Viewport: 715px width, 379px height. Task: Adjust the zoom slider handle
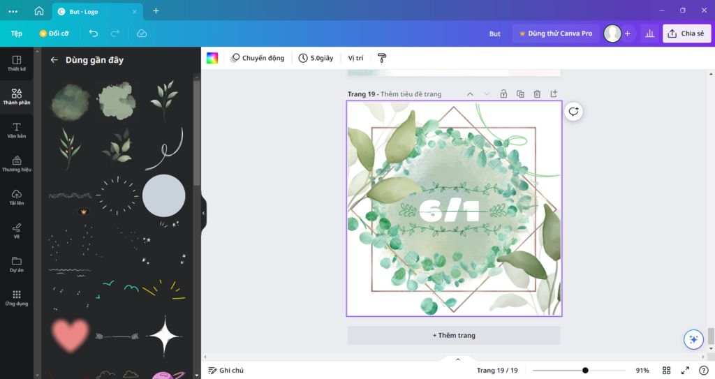click(x=585, y=371)
